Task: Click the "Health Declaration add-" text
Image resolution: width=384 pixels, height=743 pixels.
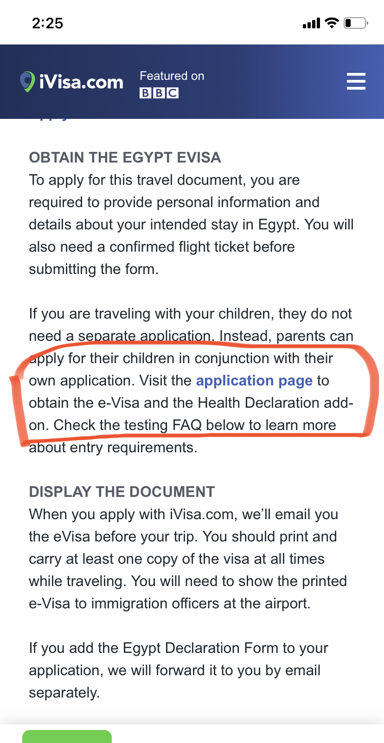Action: (x=275, y=403)
